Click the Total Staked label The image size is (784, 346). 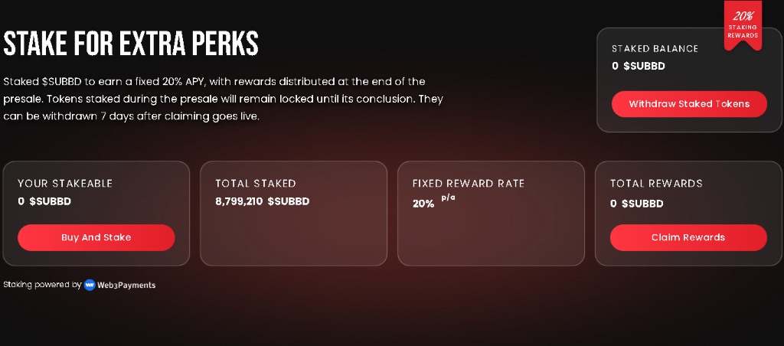[x=255, y=184]
